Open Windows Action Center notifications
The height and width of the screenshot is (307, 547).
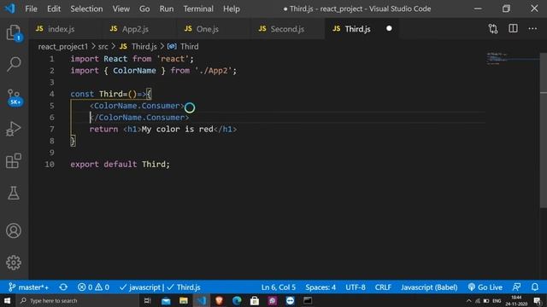click(x=538, y=301)
